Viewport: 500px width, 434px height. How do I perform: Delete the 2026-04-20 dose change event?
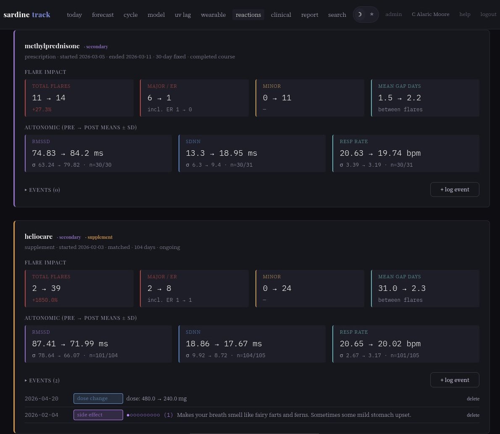click(x=473, y=399)
